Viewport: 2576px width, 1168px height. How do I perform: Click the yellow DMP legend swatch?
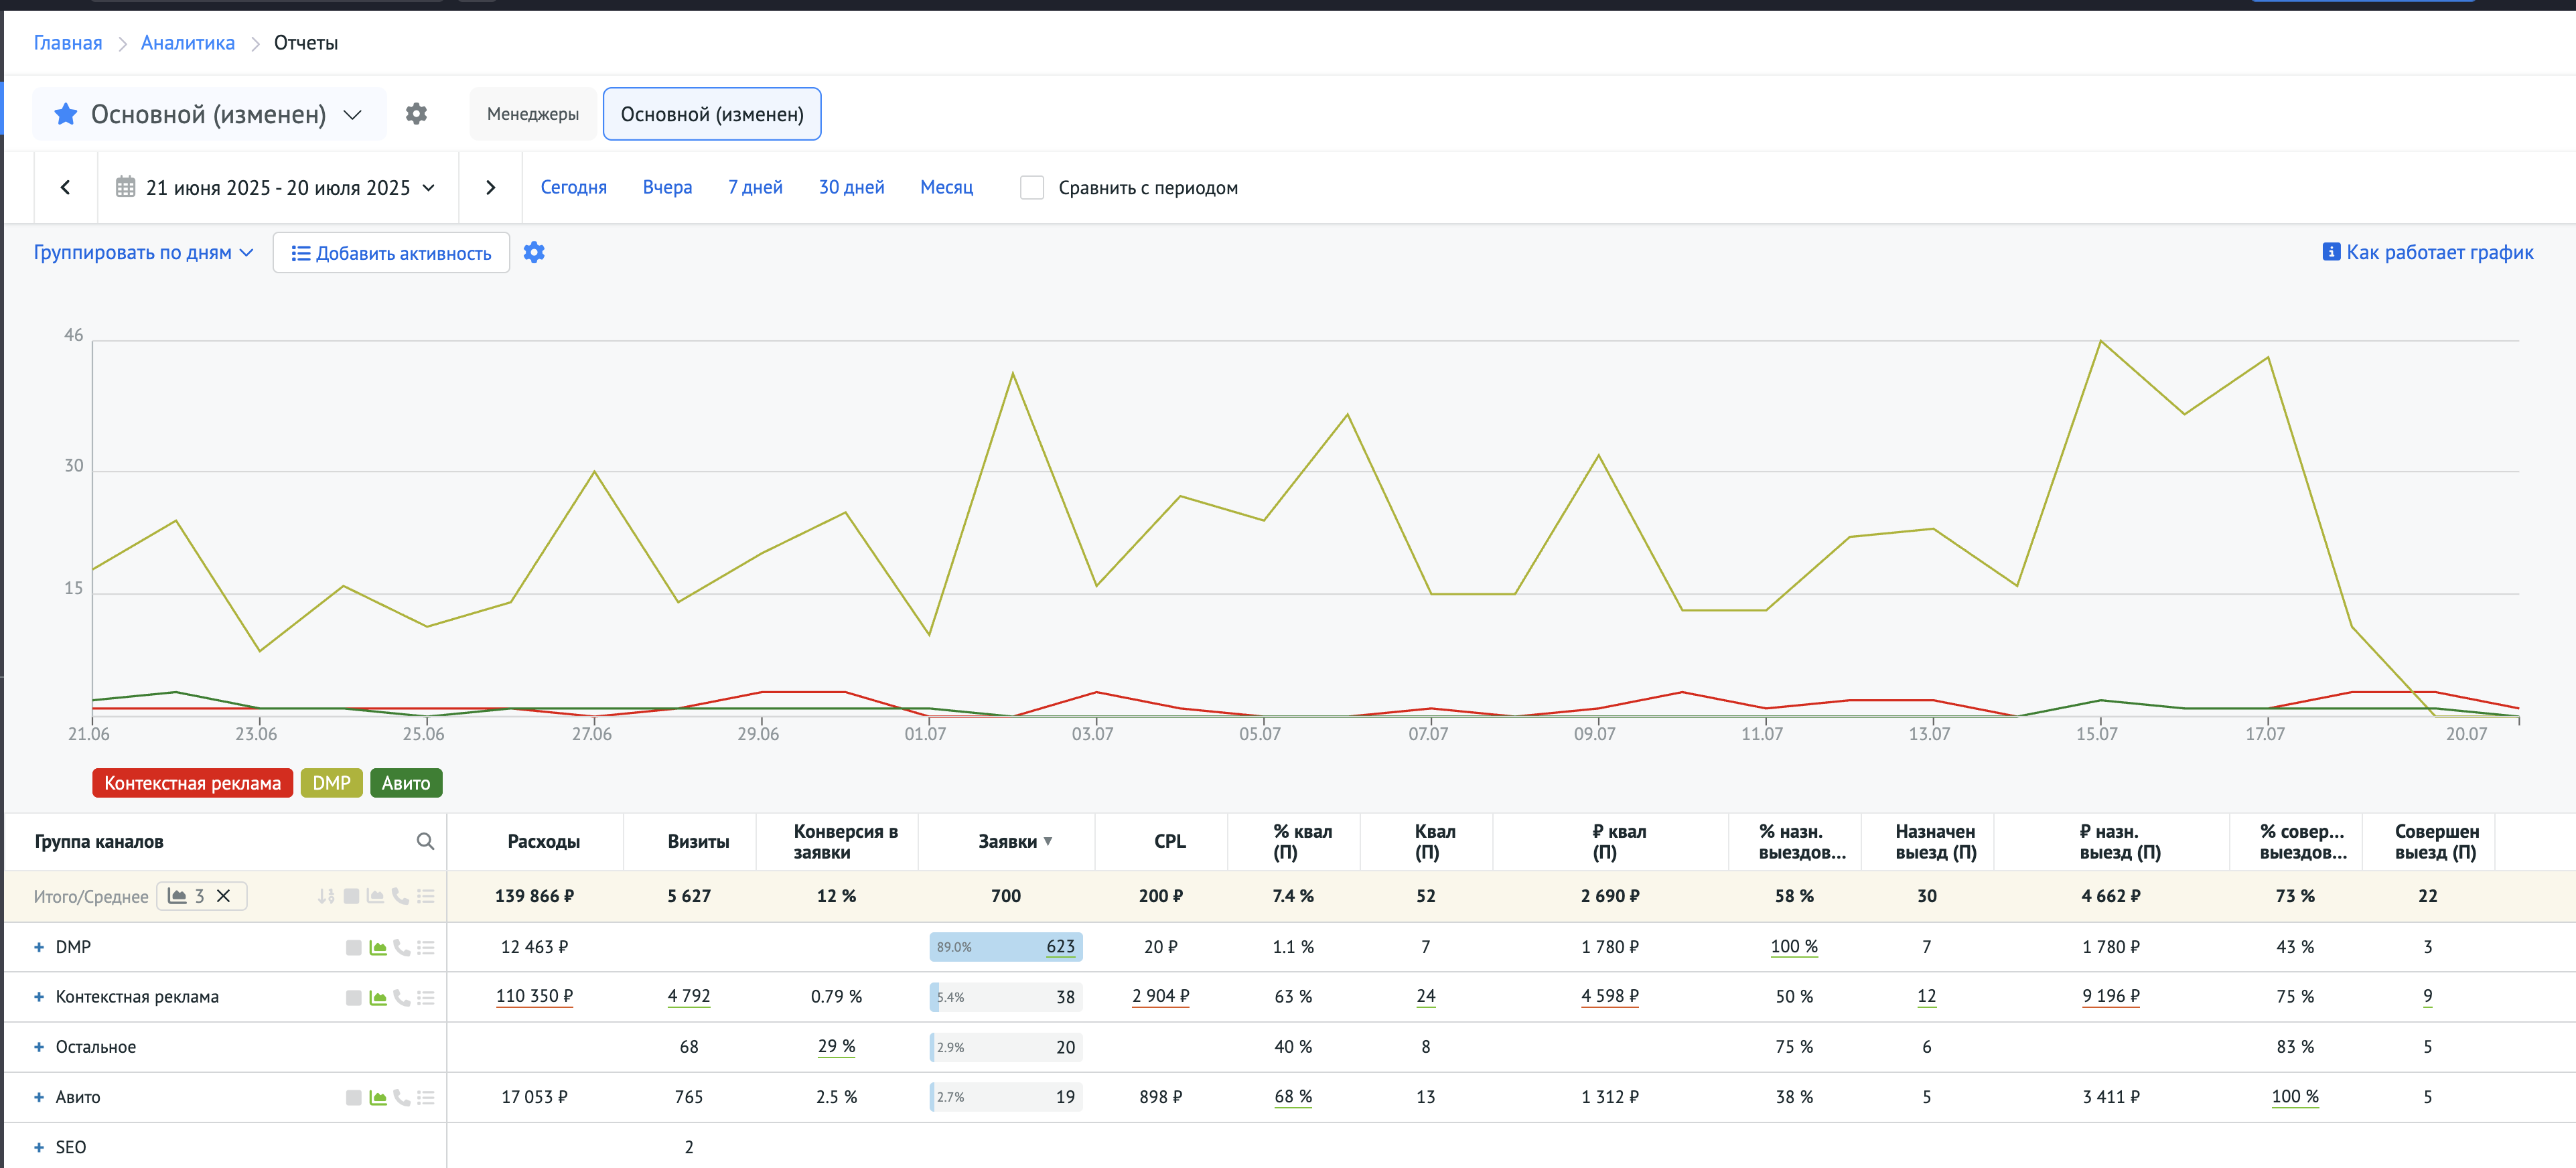[x=331, y=783]
